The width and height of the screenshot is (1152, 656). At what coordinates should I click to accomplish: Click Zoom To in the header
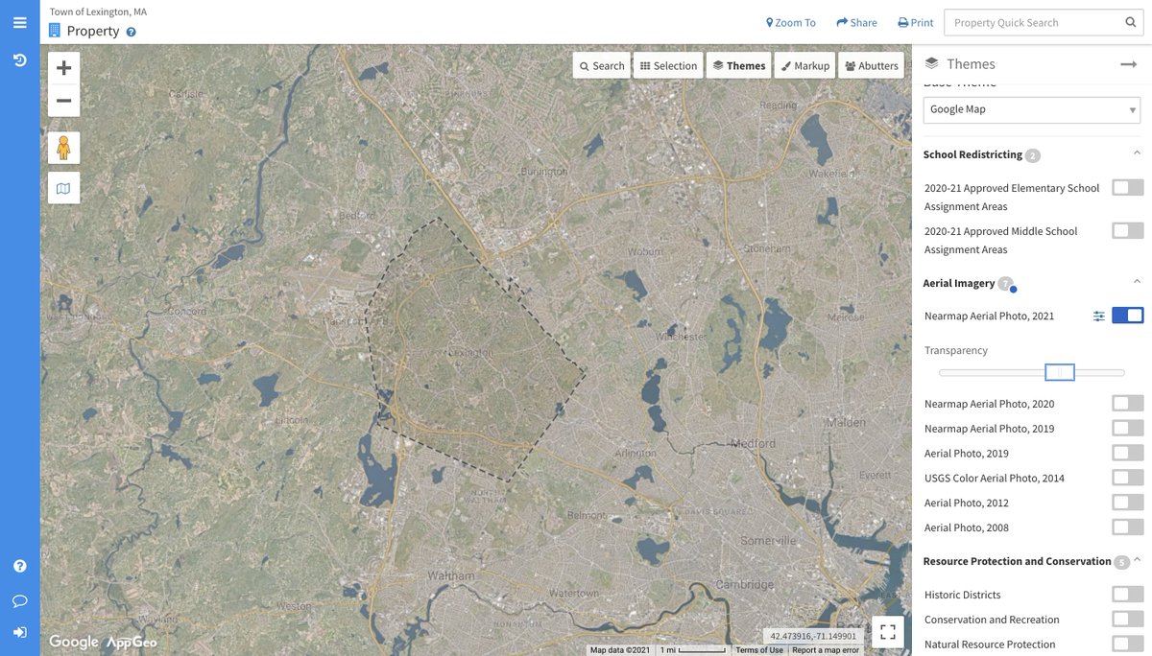790,23
